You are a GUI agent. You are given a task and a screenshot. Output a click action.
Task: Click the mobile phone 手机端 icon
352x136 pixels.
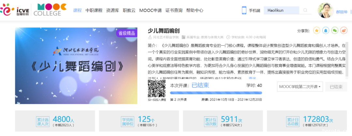tap(244, 10)
